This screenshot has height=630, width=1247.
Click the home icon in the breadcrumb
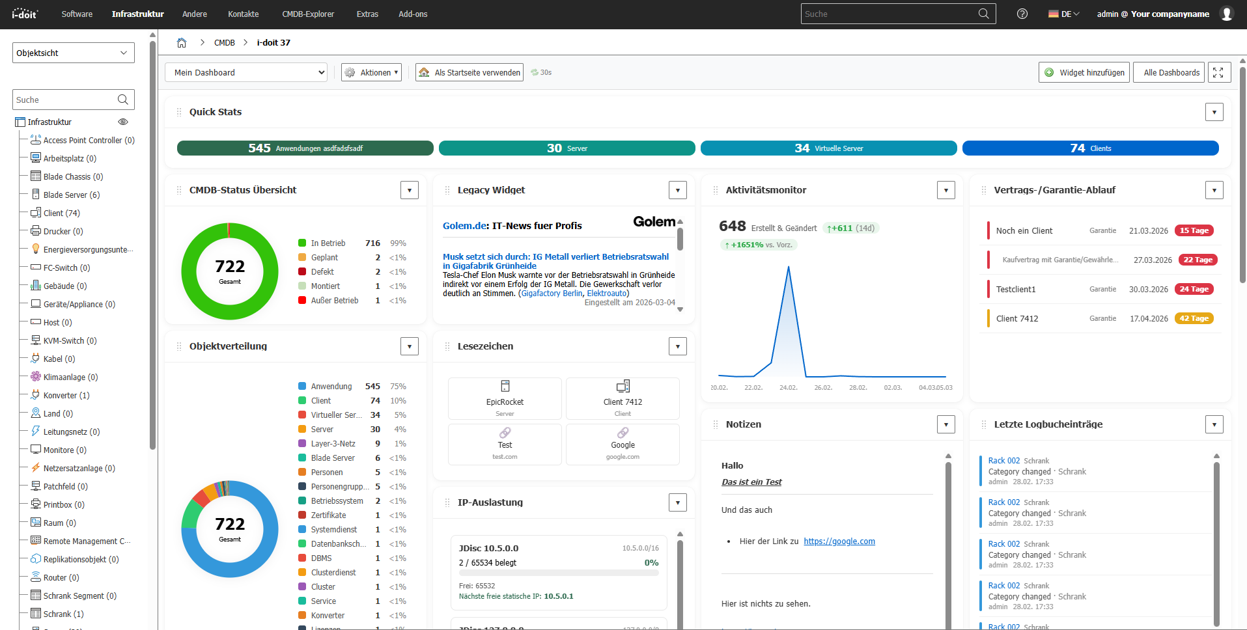(x=182, y=42)
